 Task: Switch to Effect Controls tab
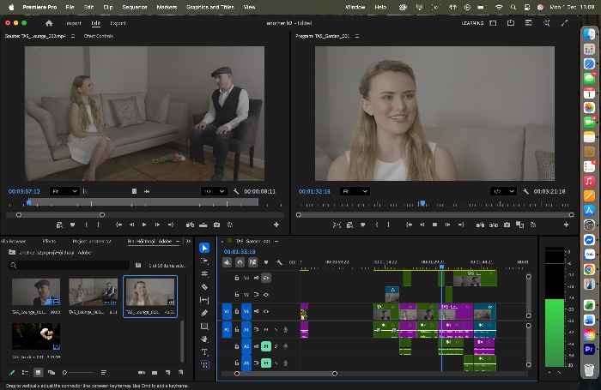coord(99,36)
